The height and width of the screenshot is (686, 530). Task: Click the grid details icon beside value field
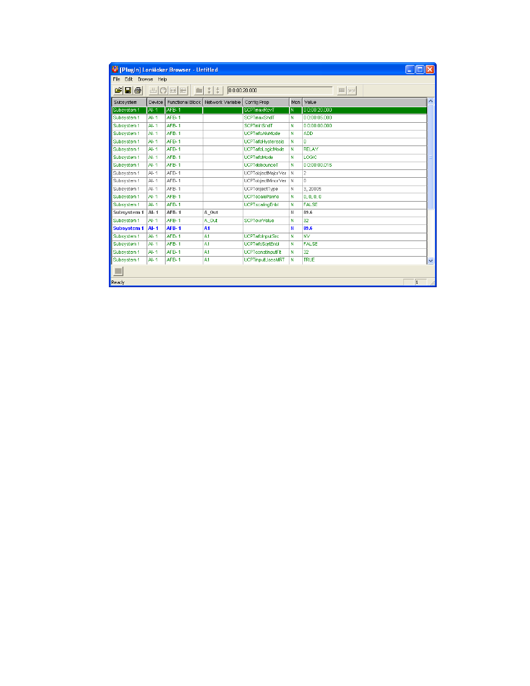pyautogui.click(x=342, y=91)
